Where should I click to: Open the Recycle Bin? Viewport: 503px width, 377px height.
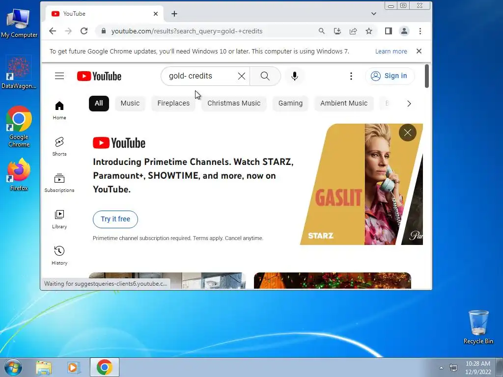coord(478,327)
